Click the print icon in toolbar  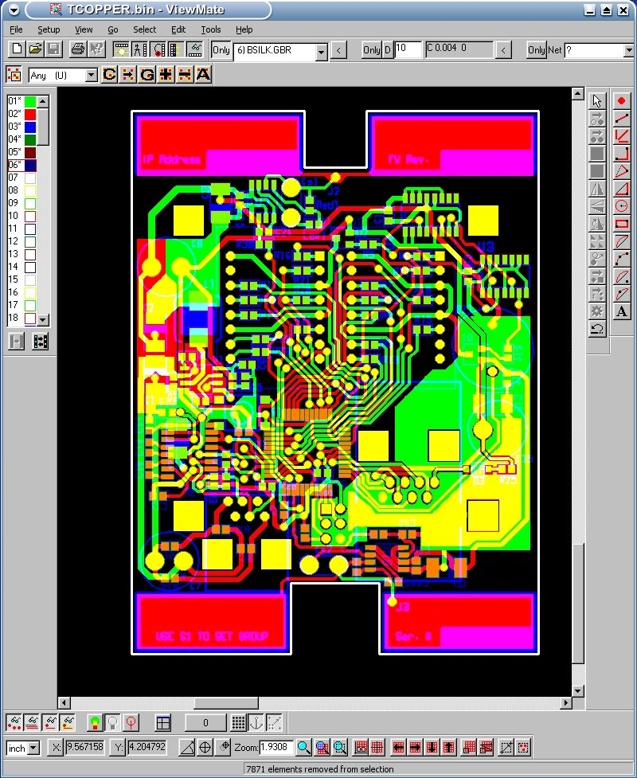[x=77, y=49]
